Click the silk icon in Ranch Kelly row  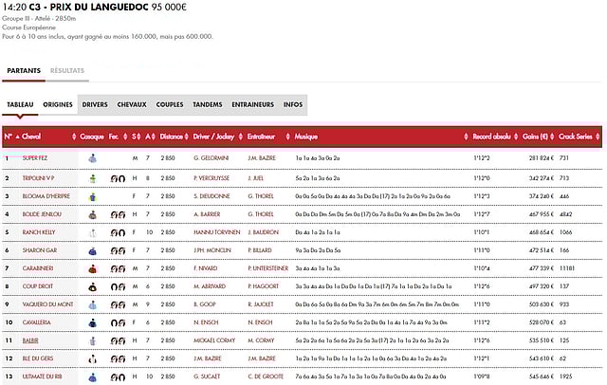tap(92, 232)
